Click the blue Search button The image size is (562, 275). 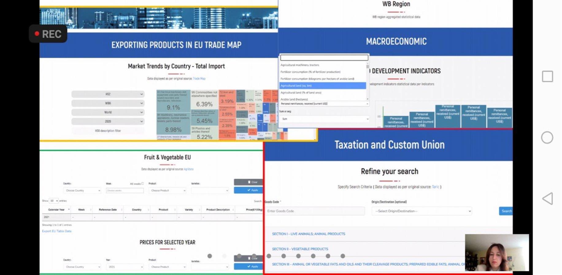point(506,211)
